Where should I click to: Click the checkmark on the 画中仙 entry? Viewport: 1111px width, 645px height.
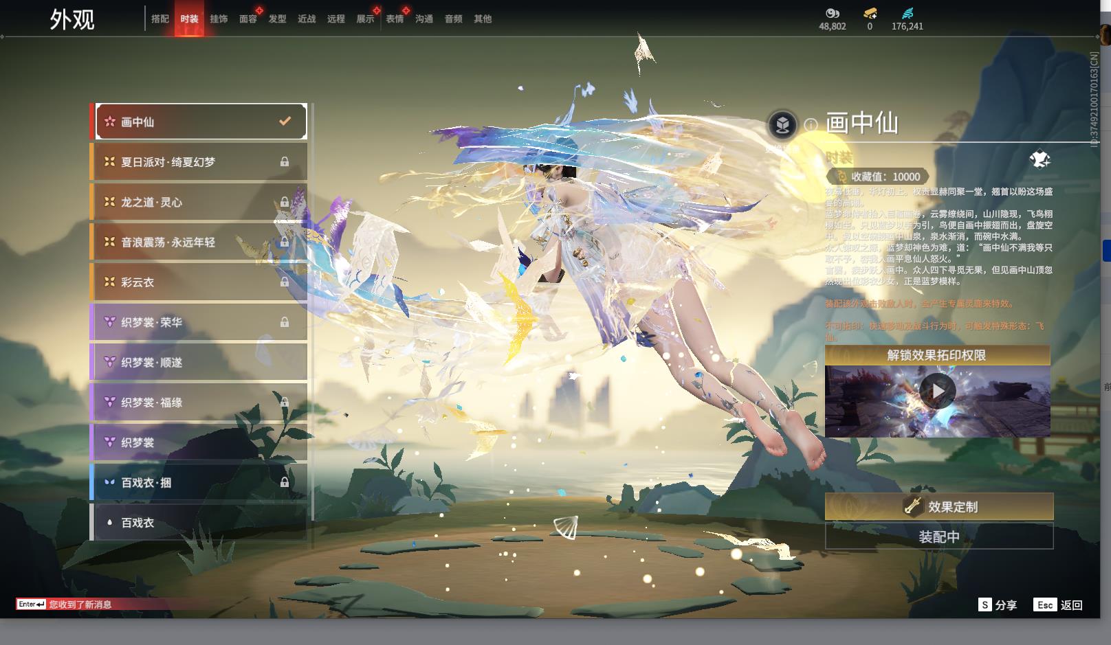pyautogui.click(x=285, y=122)
